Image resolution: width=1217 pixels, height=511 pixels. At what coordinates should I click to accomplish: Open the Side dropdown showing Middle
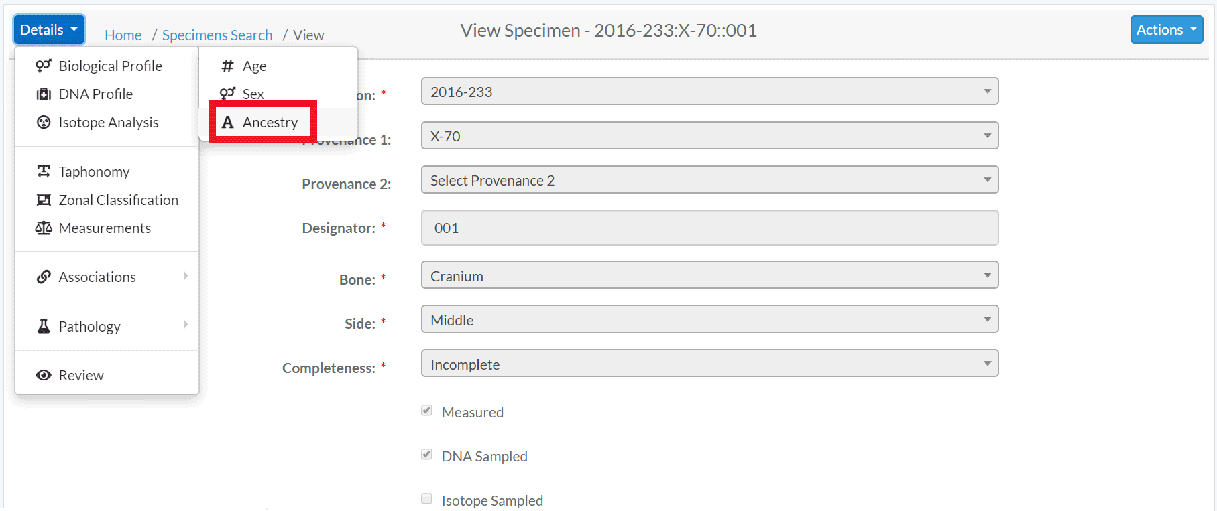(x=709, y=319)
